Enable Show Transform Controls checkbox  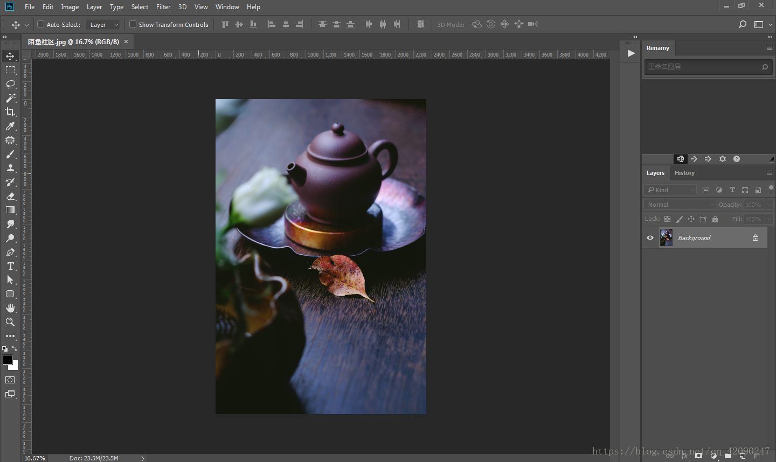133,24
